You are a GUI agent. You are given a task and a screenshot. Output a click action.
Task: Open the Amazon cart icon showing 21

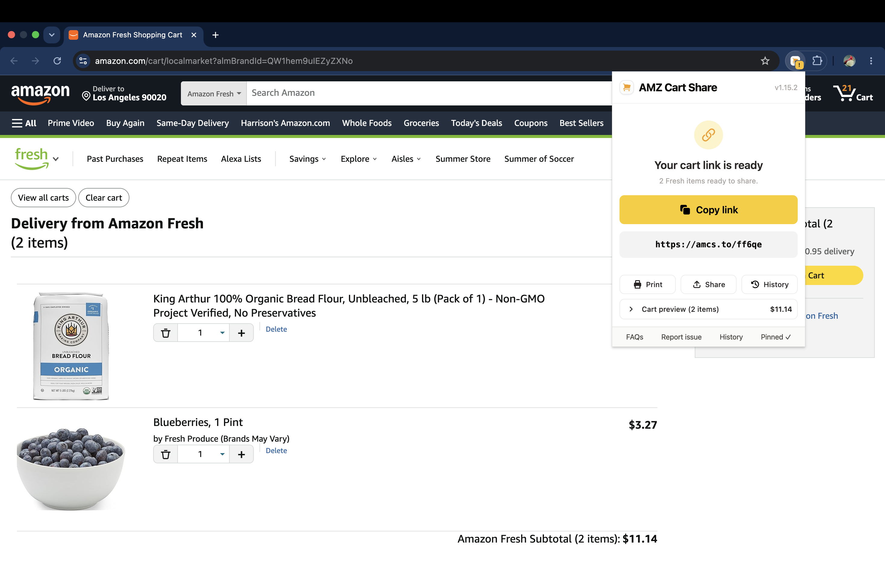point(853,93)
